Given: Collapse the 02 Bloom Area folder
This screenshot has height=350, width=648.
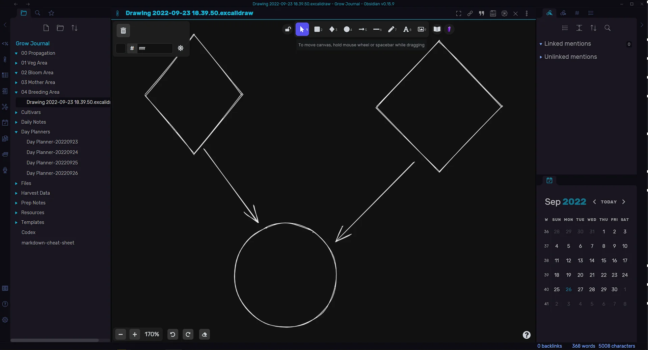Looking at the screenshot, I should coord(16,73).
